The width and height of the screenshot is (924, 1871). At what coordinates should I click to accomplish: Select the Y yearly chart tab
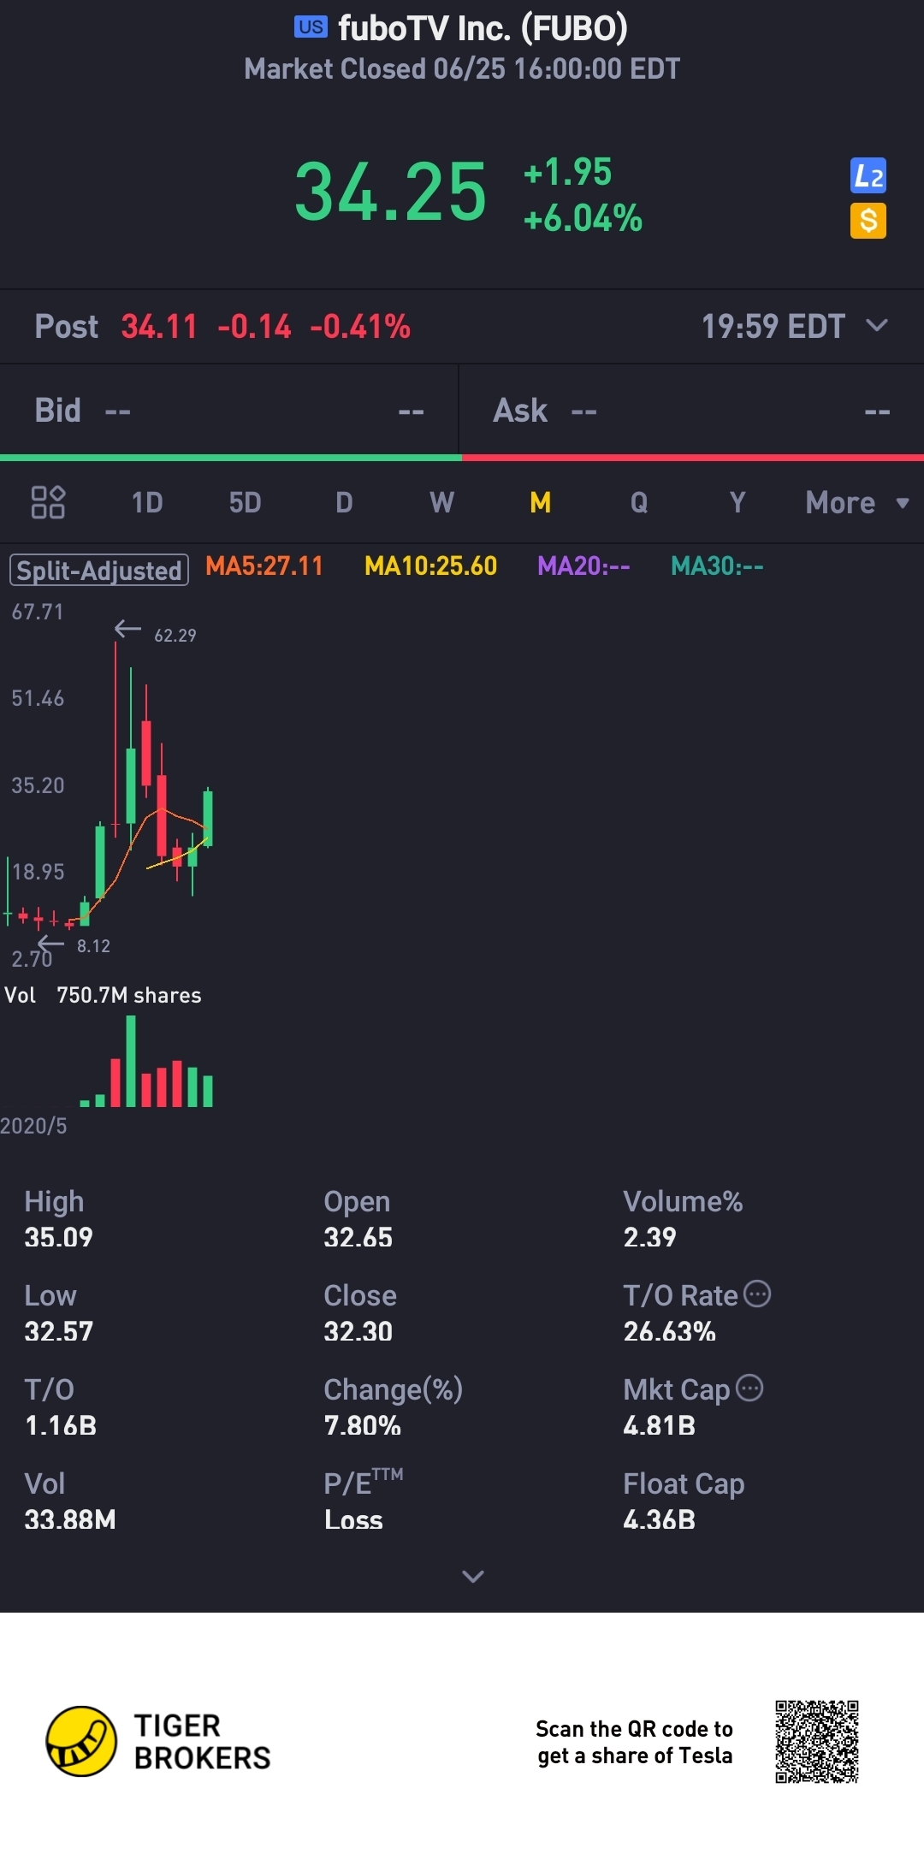pyautogui.click(x=737, y=502)
